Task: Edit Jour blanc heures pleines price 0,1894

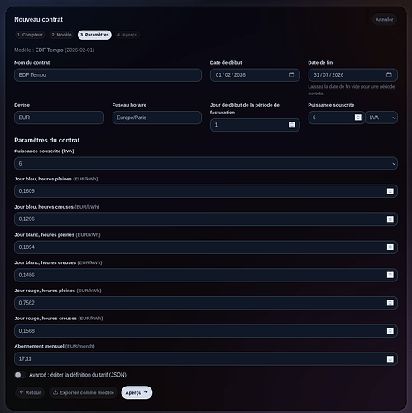Action: [206, 247]
